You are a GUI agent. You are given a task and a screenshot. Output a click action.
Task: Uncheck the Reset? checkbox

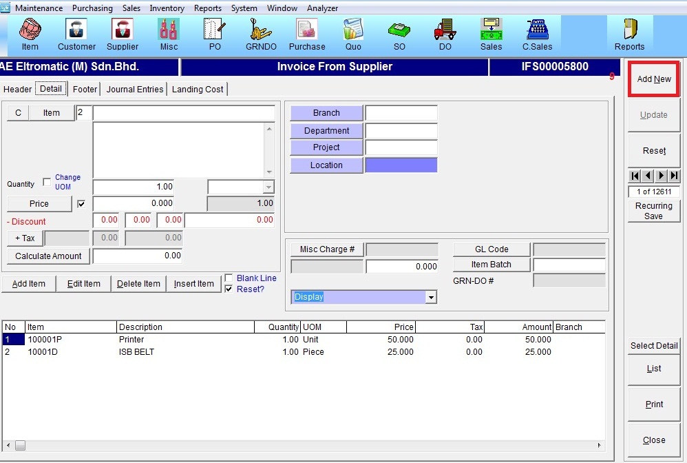tap(229, 289)
